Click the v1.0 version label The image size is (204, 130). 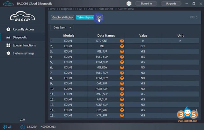(x=22, y=119)
